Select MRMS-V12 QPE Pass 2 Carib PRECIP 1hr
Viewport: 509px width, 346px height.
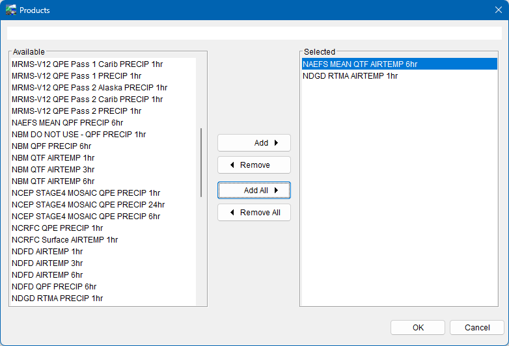(x=103, y=100)
